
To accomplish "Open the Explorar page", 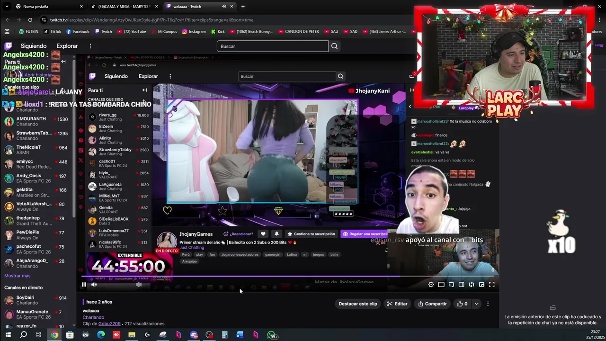I will tap(67, 46).
